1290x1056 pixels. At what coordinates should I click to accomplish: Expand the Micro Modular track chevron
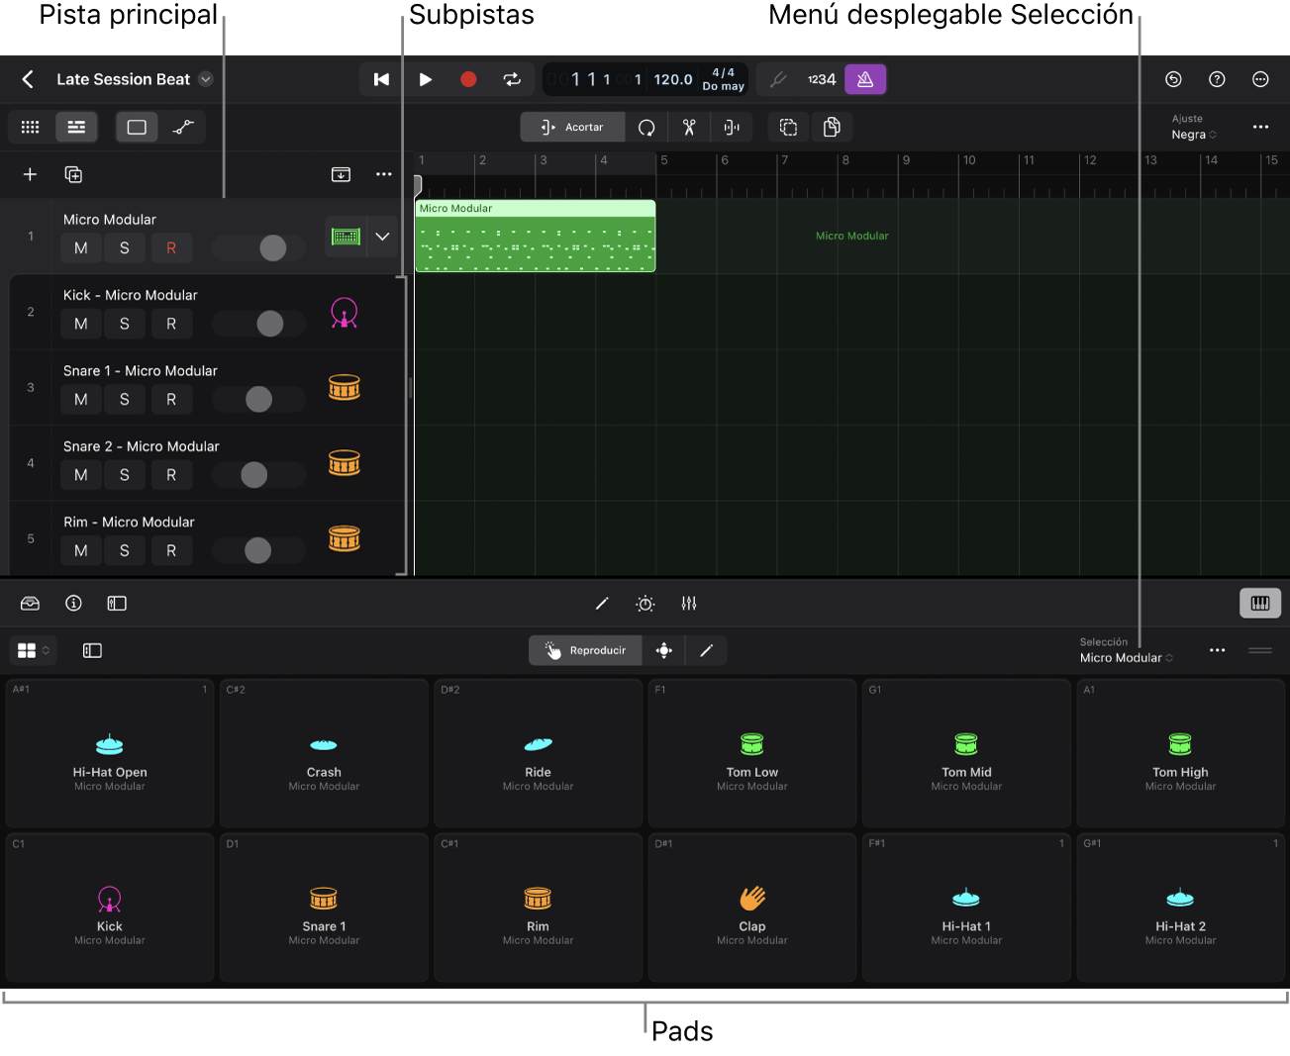click(x=383, y=237)
